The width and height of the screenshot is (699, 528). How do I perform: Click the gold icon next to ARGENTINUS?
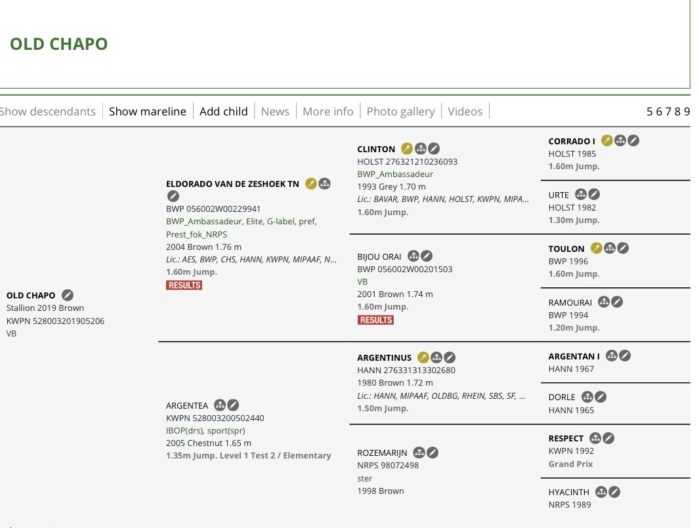[423, 357]
